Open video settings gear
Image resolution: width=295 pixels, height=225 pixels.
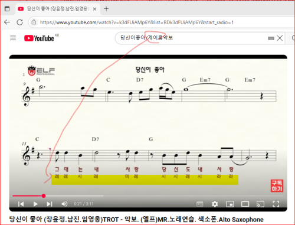point(215,204)
